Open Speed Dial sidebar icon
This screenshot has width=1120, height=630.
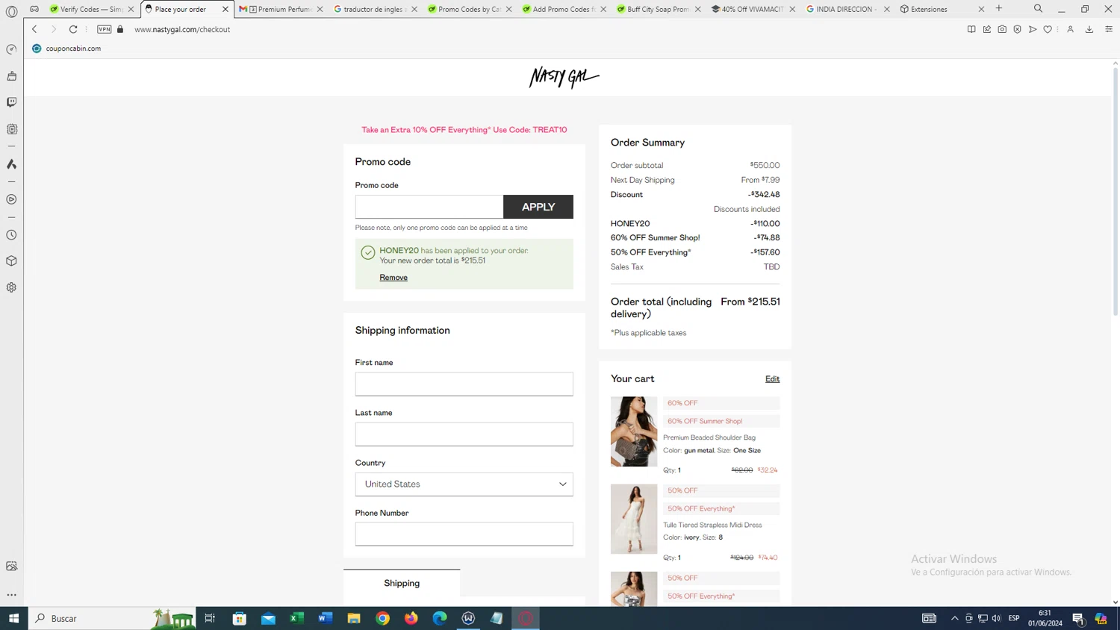11,49
